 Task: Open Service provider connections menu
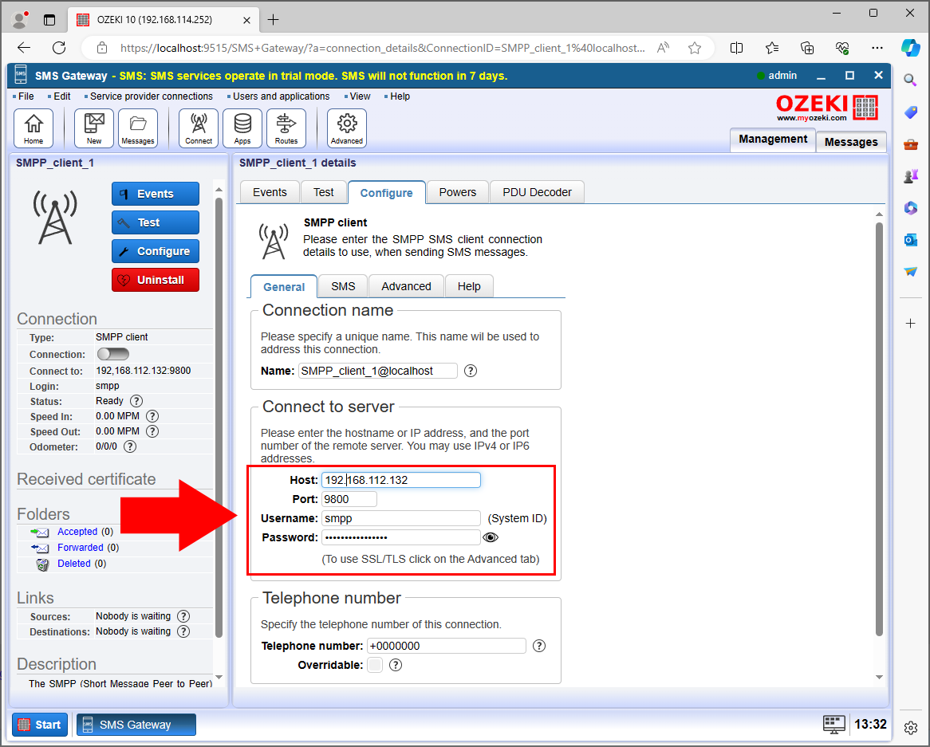(x=152, y=96)
